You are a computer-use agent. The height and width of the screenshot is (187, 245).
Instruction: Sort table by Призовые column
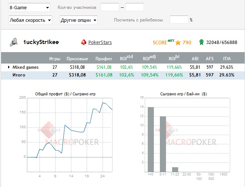(x=77, y=59)
